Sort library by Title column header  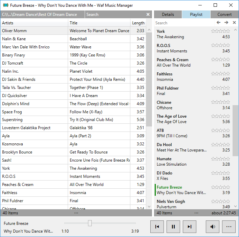[99, 23]
